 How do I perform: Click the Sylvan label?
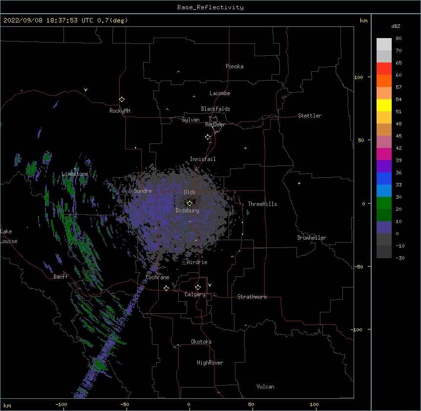pyautogui.click(x=190, y=120)
